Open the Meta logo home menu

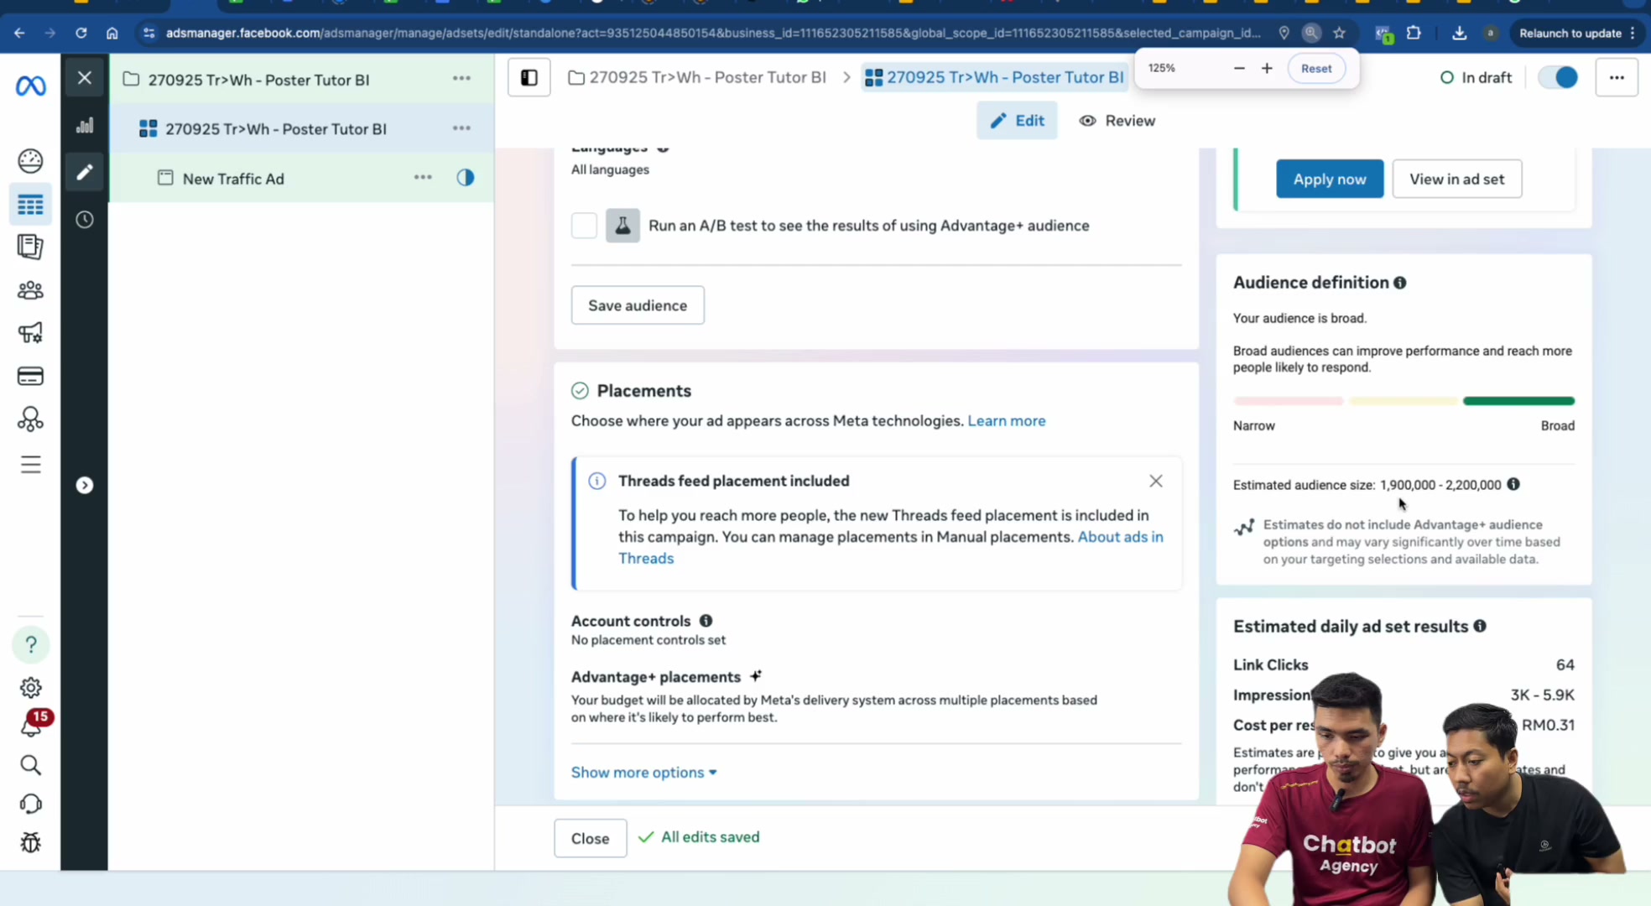pyautogui.click(x=31, y=86)
